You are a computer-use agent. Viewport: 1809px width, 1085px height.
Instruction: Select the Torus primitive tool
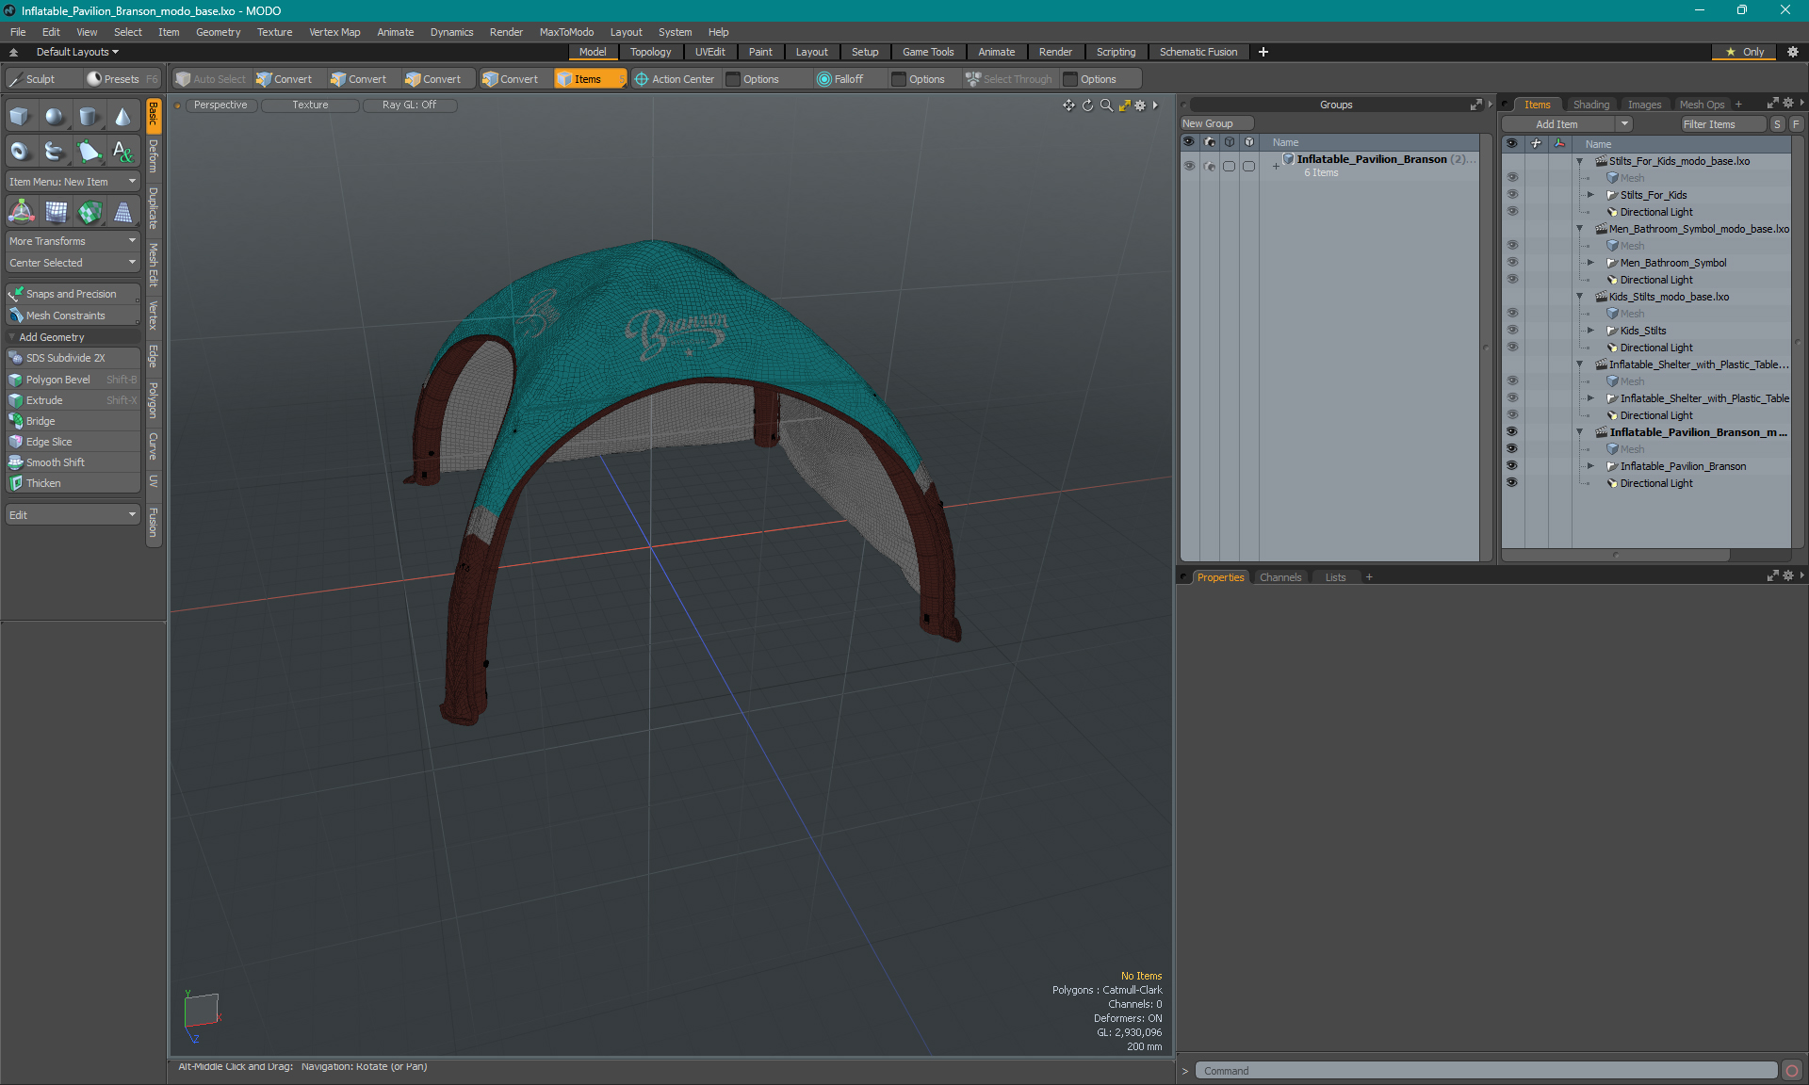(x=20, y=151)
